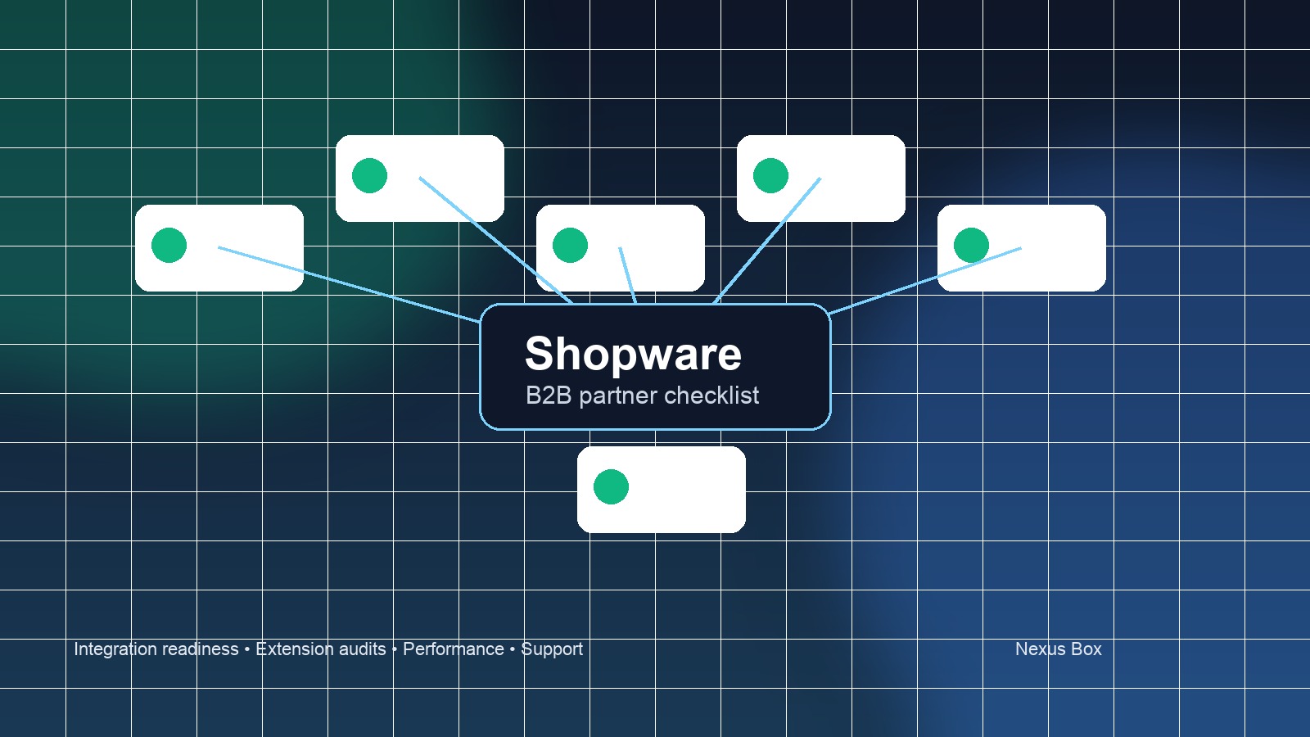
Task: Select the "B2B partner checklist" subtitle
Action: [642, 396]
